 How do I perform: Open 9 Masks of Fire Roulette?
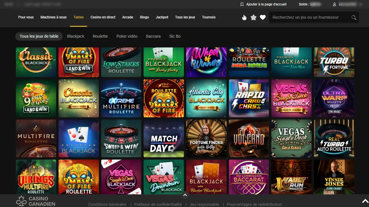(x=79, y=177)
